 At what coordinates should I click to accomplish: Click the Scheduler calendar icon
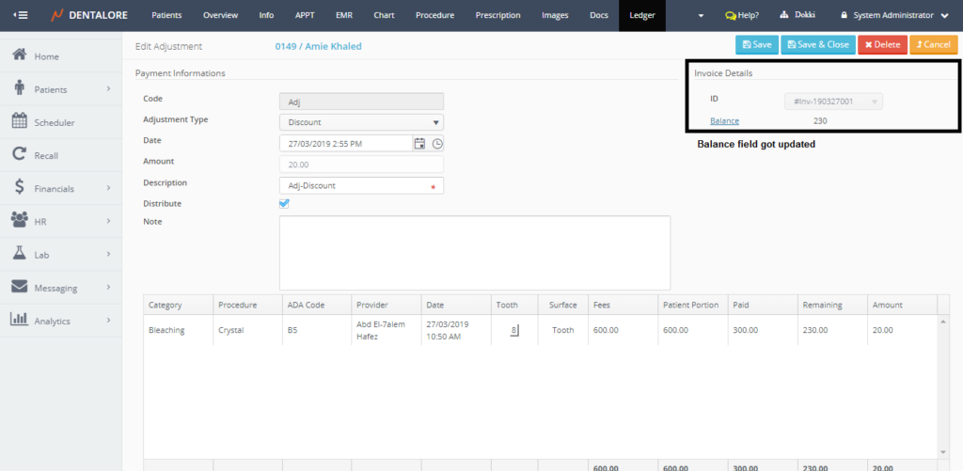(x=19, y=121)
